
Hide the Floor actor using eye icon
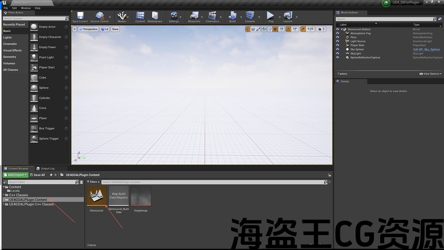tap(338, 37)
